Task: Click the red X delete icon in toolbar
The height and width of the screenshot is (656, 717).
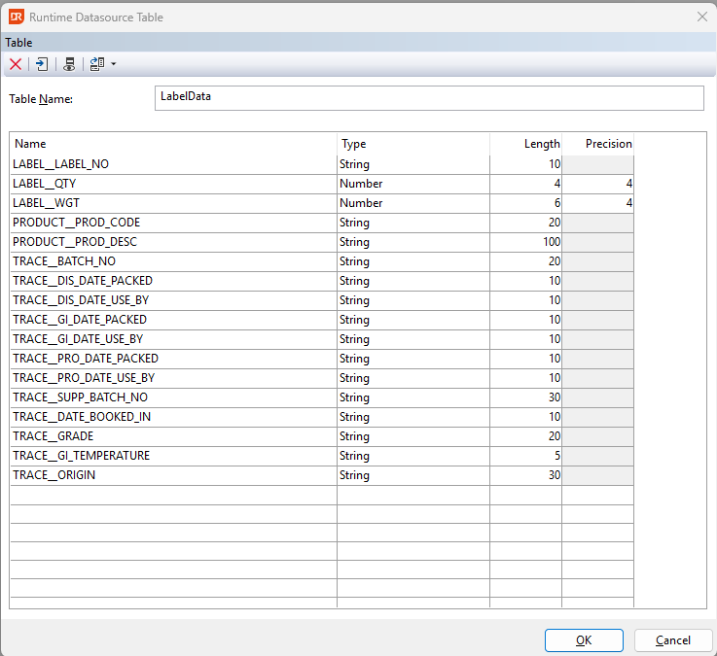Action: point(16,64)
